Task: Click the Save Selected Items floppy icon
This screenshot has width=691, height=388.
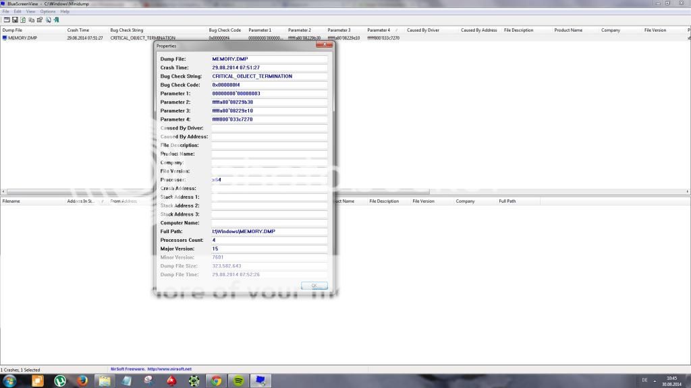Action: click(14, 20)
